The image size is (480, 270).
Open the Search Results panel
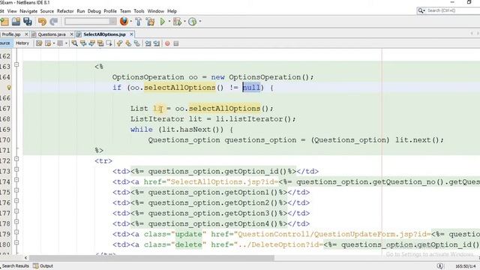coord(15,266)
